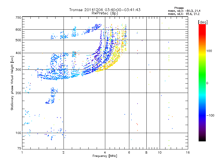Click the y-axis tick label "400"
Viewport: 221px width, 166px height.
click(18, 53)
